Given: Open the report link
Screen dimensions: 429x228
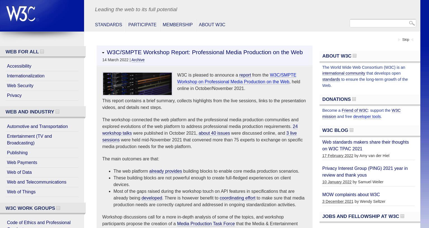Looking at the screenshot, I should coord(245,75).
